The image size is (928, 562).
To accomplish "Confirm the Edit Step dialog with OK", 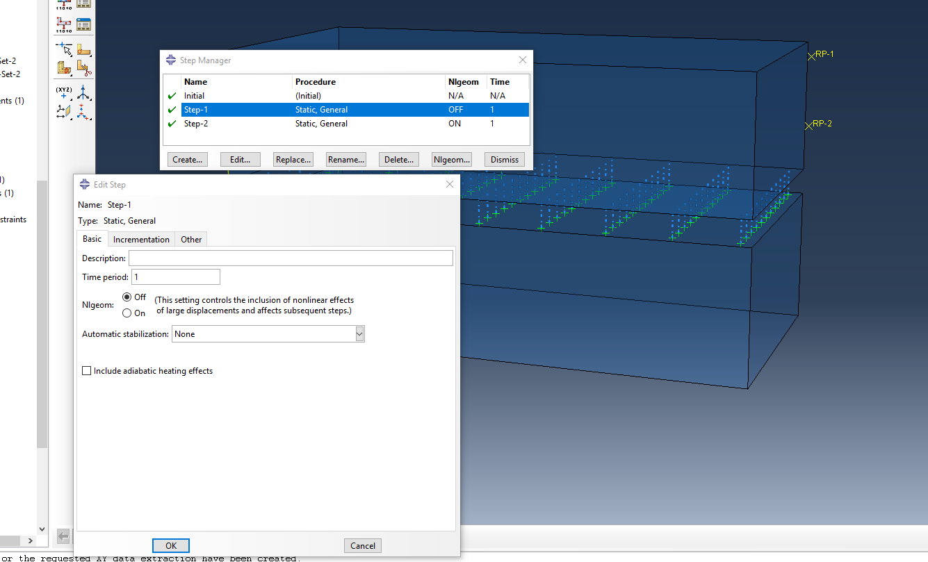I will 171,546.
